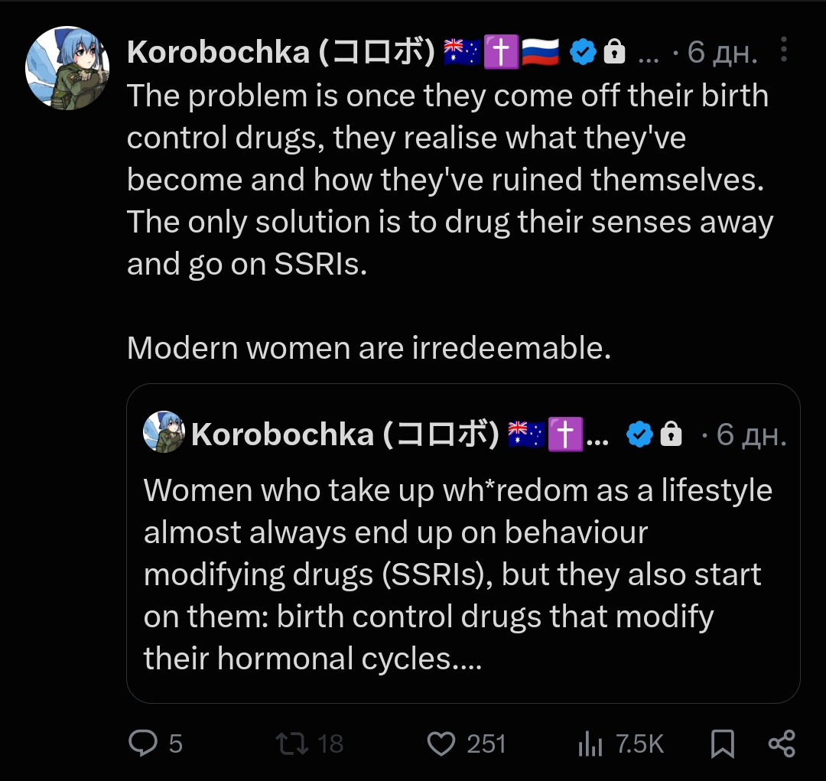The image size is (826, 781).
Task: View analytics bar chart icon
Action: (x=590, y=744)
